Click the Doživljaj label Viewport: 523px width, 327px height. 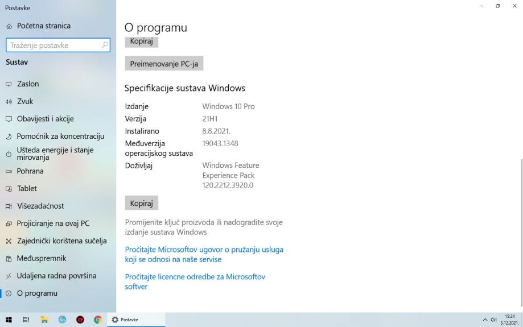point(139,165)
